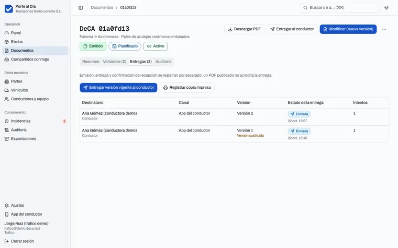This screenshot has width=398, height=248.
Task: Click the download icon in Descargar PDF
Action: click(x=230, y=29)
